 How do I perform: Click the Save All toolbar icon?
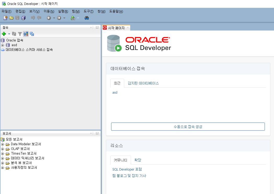point(24,18)
